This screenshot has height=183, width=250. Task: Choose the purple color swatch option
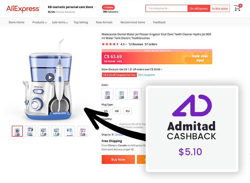[x=136, y=94]
